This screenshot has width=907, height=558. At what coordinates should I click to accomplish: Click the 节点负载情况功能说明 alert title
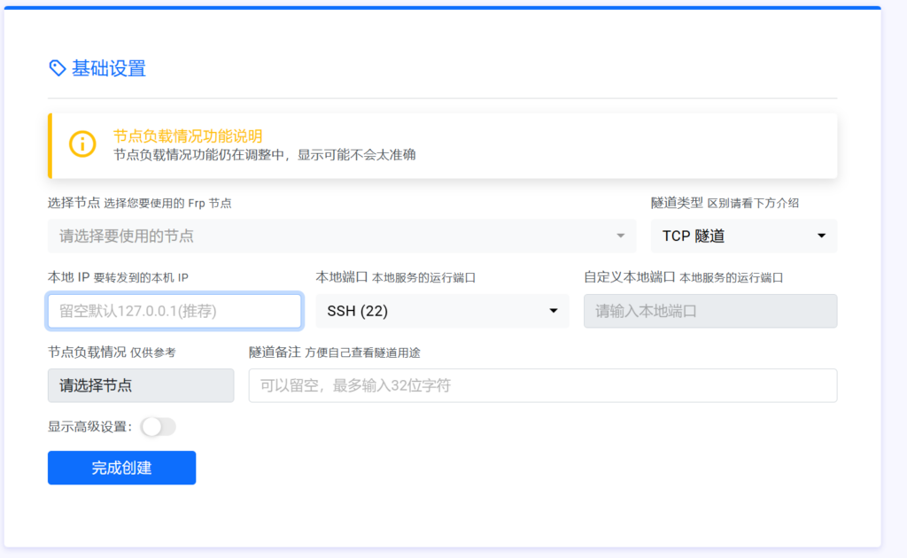pyautogui.click(x=187, y=136)
